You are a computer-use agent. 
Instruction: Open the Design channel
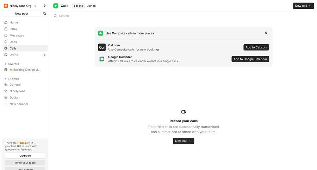(x=25, y=97)
